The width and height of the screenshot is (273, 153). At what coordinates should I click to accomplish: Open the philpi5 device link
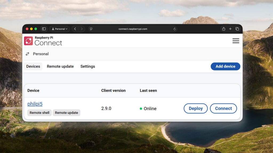click(x=34, y=104)
